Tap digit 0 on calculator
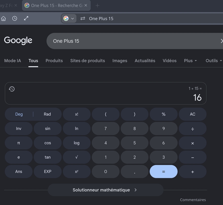223x205 pixels. click(x=106, y=171)
